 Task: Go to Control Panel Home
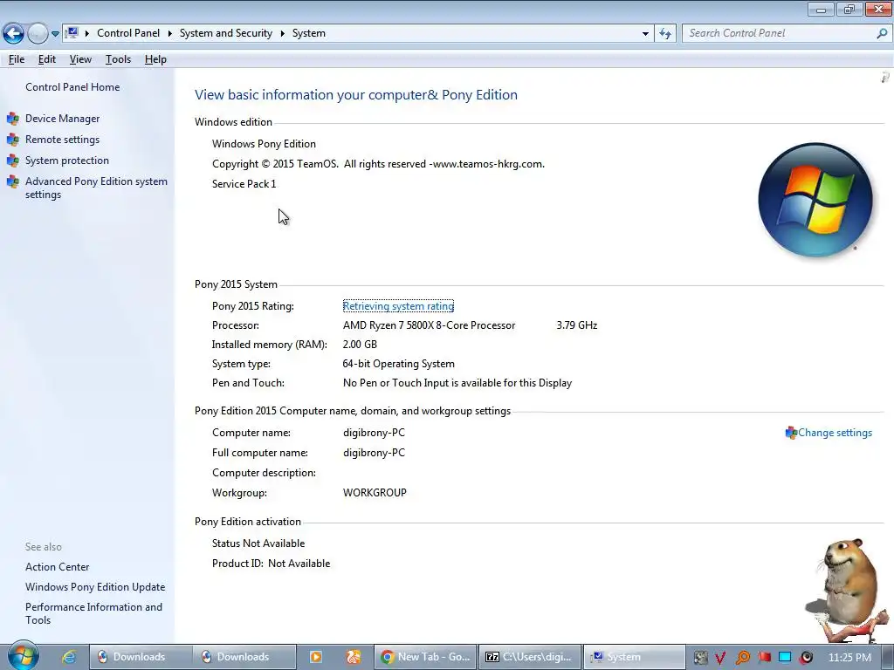(x=72, y=87)
